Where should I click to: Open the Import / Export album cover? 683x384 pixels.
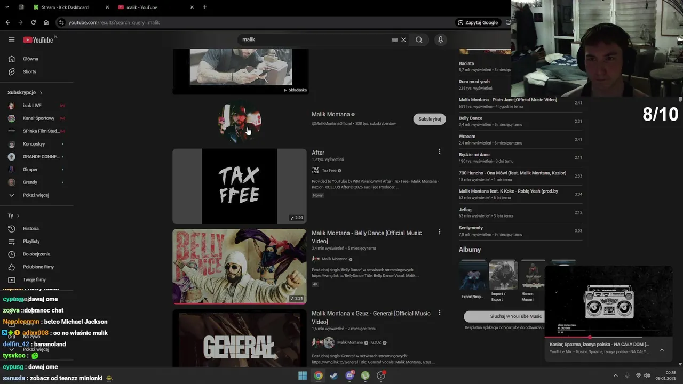point(503,275)
